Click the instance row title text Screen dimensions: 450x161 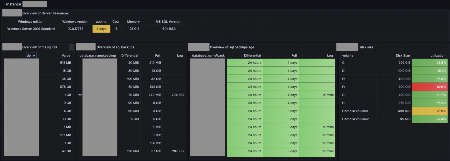(14, 4)
